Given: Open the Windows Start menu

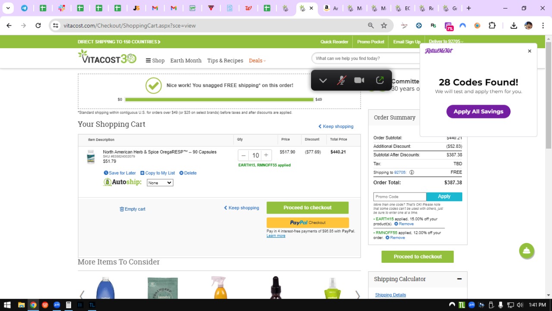Looking at the screenshot, I should [7, 305].
